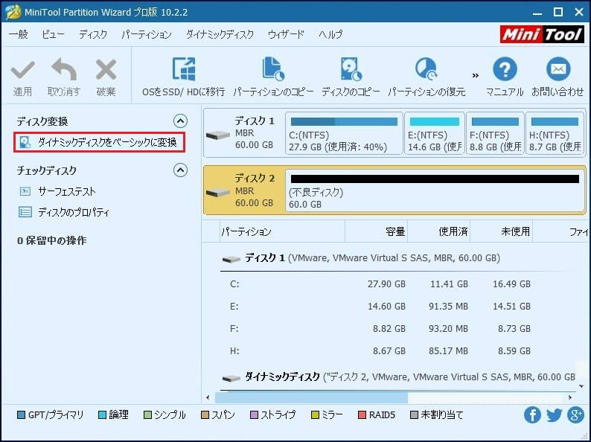Image resolution: width=591 pixels, height=442 pixels.
Task: Collapse the ディスク変換 section
Action: click(x=181, y=121)
